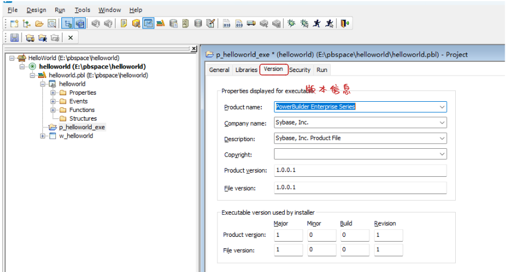Click the Exit door icon
The width and height of the screenshot is (507, 272).
point(345,24)
